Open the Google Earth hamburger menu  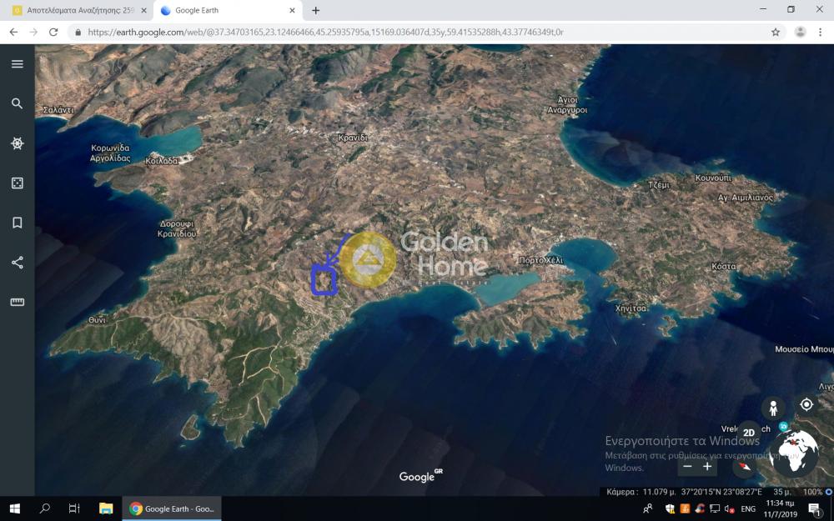tap(17, 64)
